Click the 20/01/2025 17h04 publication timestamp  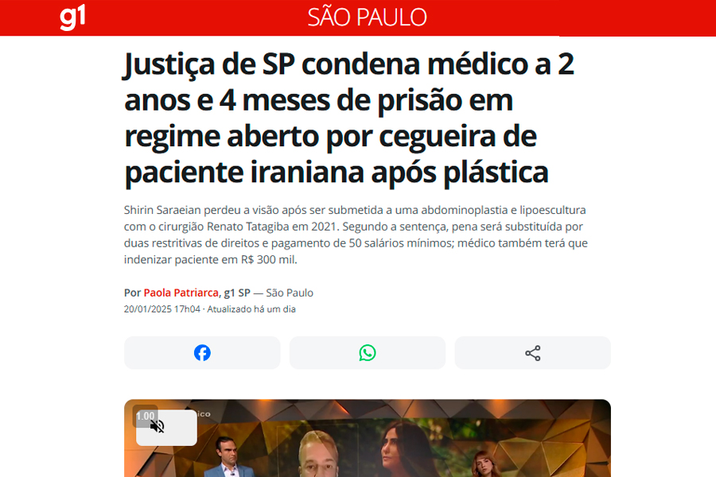[162, 309]
